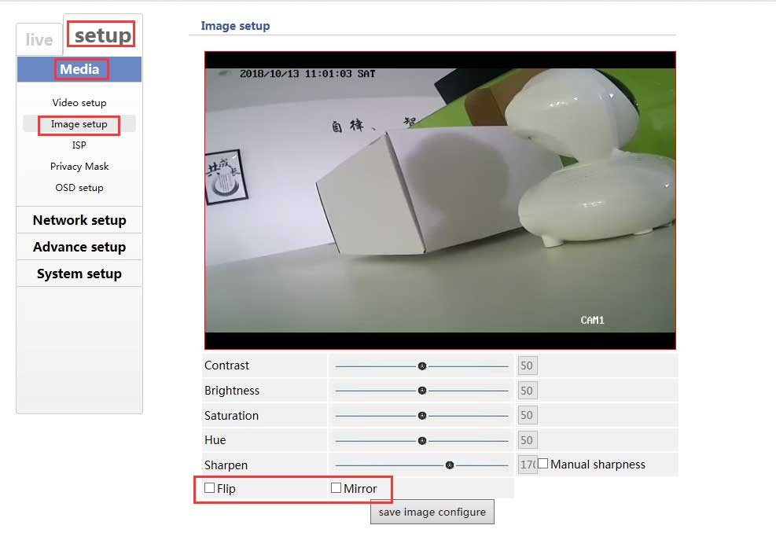Click the Sharpen slider handle
This screenshot has width=776, height=540.
click(x=450, y=465)
